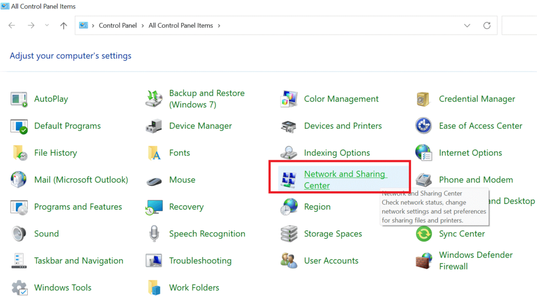Open the Indexing Options link
Viewport: 537px width, 297px height.
(x=337, y=152)
